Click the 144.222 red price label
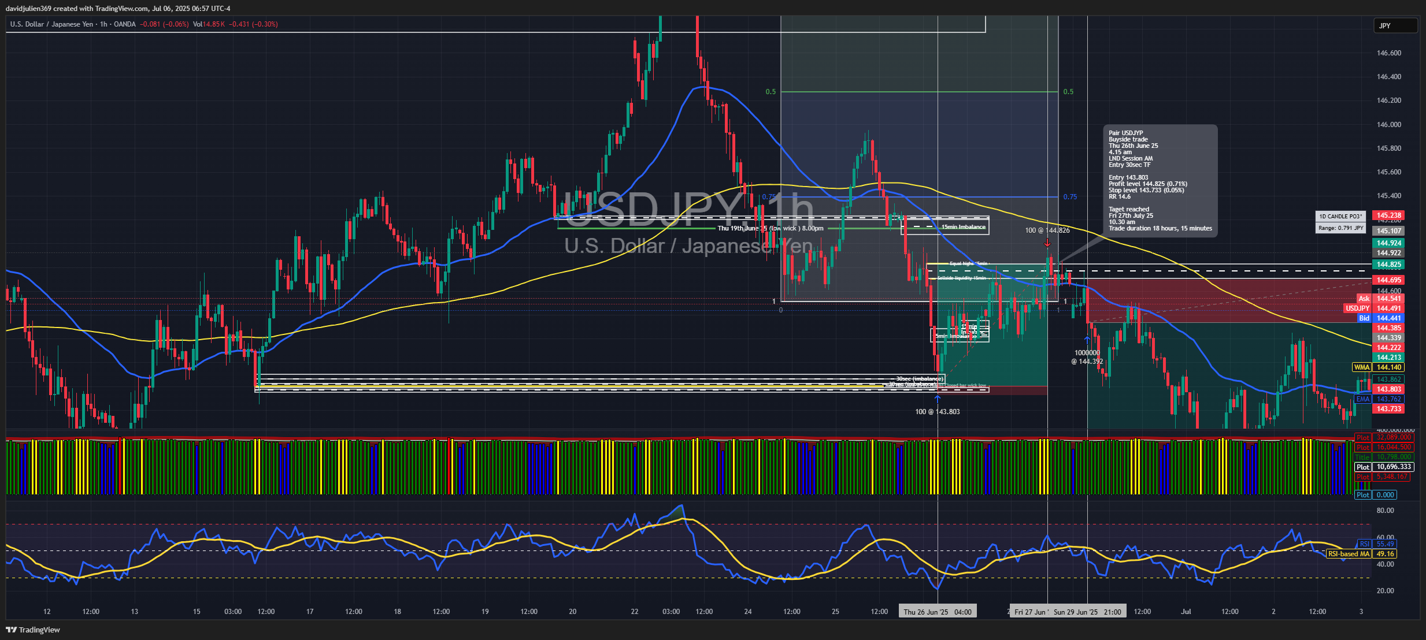Image resolution: width=1426 pixels, height=640 pixels. [x=1388, y=348]
